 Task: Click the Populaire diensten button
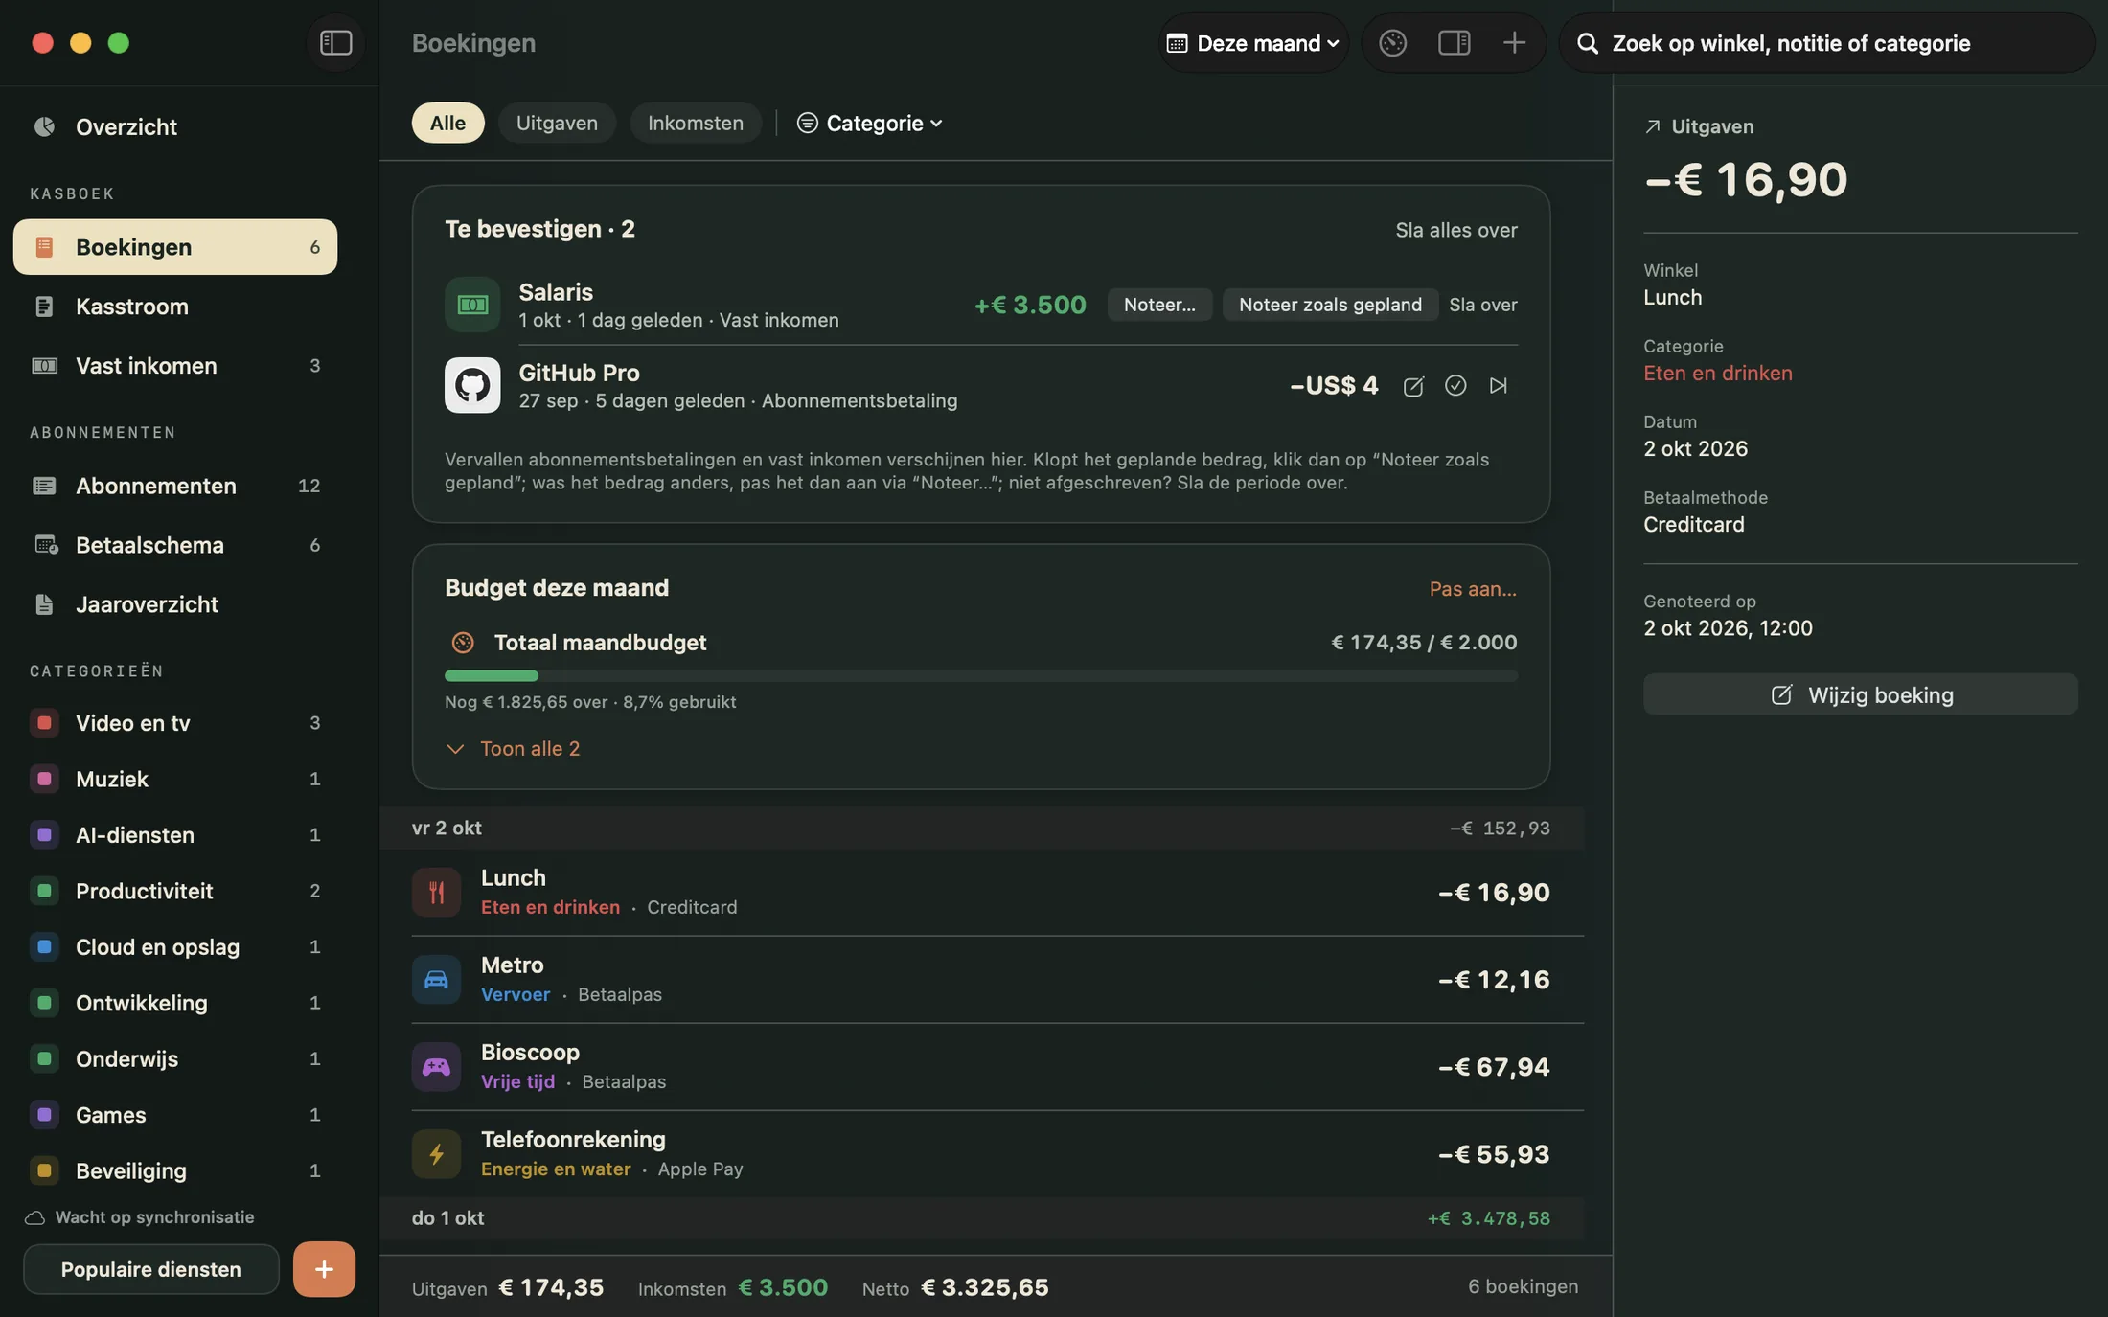[x=151, y=1270]
